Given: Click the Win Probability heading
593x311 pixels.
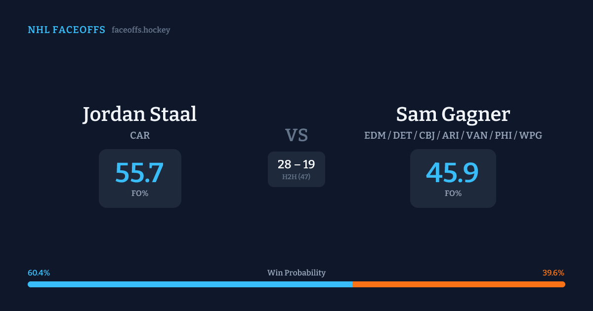Looking at the screenshot, I should click(x=296, y=273).
